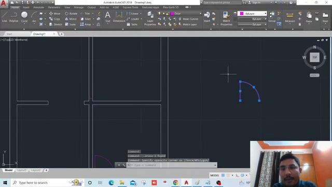Click the magenta Door layer color swatch

(x=172, y=14)
